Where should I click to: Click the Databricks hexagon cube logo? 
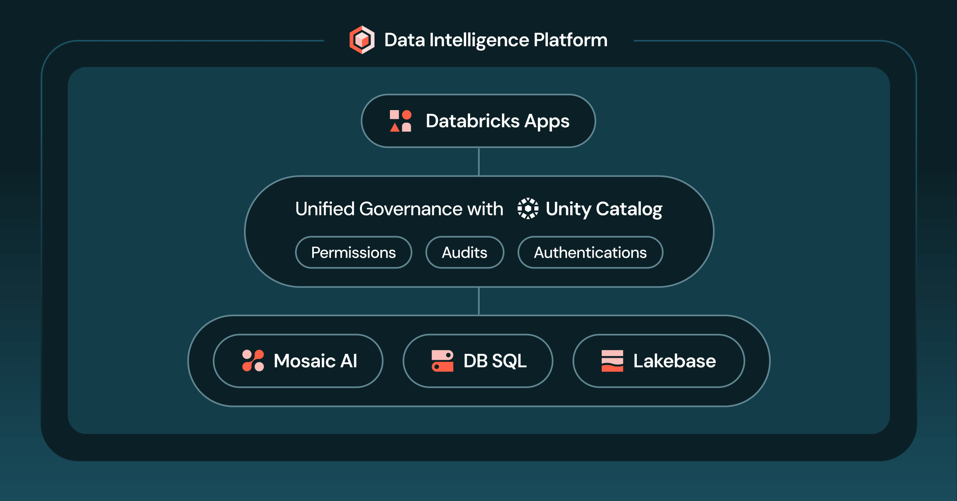[362, 40]
